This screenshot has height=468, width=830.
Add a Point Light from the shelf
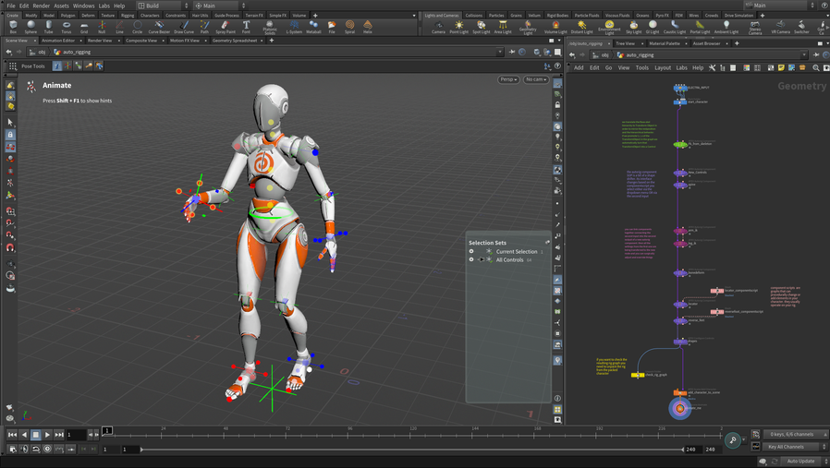tap(458, 27)
